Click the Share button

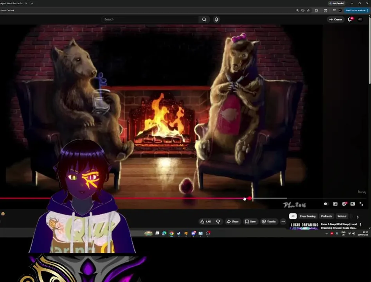(232, 222)
